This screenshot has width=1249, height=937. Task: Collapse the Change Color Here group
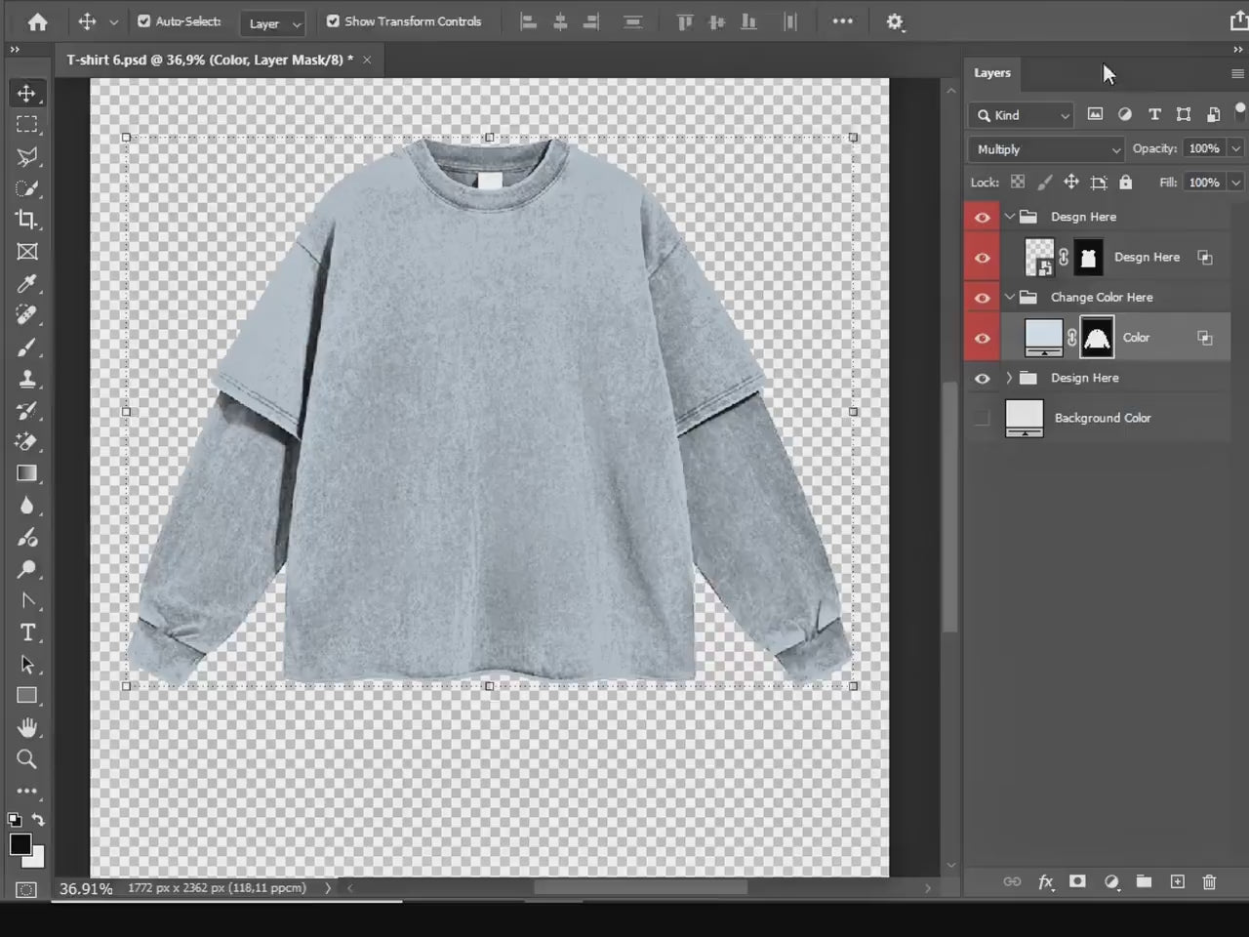pos(1010,297)
